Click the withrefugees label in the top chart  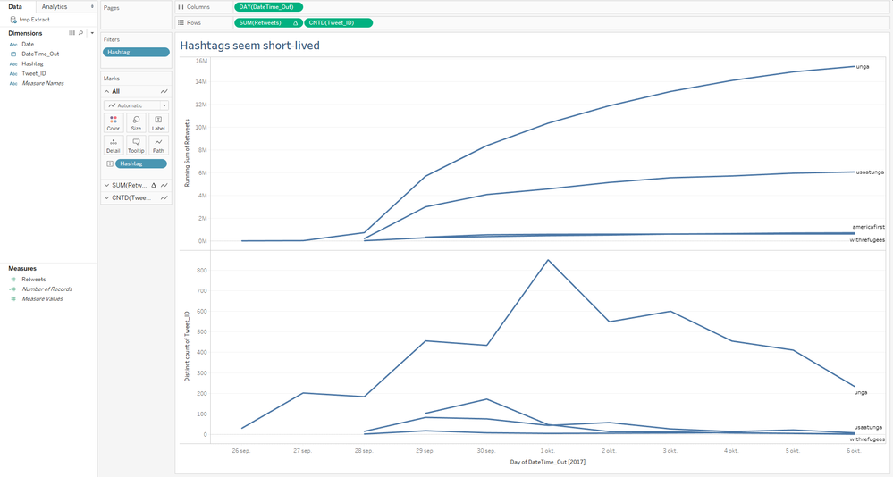coord(867,239)
